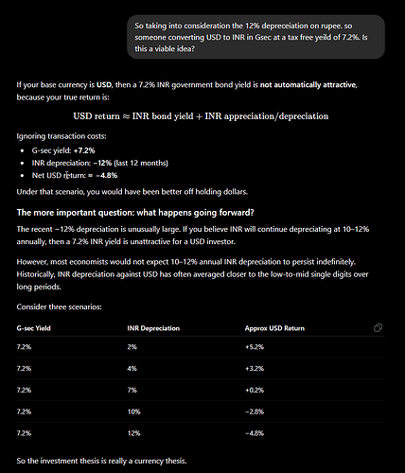Click the G-sec Yield column header

pyautogui.click(x=34, y=328)
